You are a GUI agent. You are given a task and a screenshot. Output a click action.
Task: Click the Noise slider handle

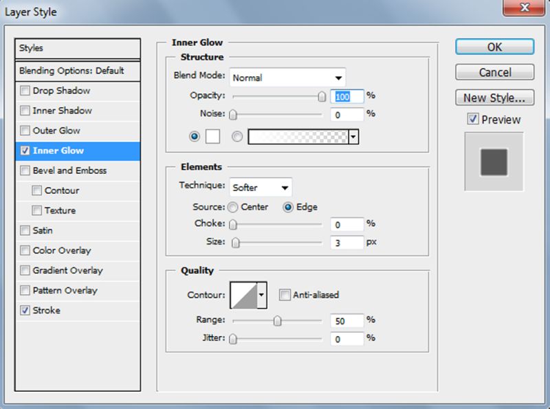(x=233, y=114)
